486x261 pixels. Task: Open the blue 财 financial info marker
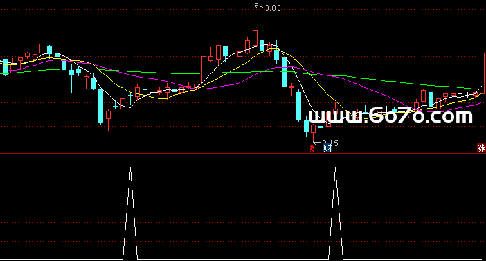pos(327,148)
